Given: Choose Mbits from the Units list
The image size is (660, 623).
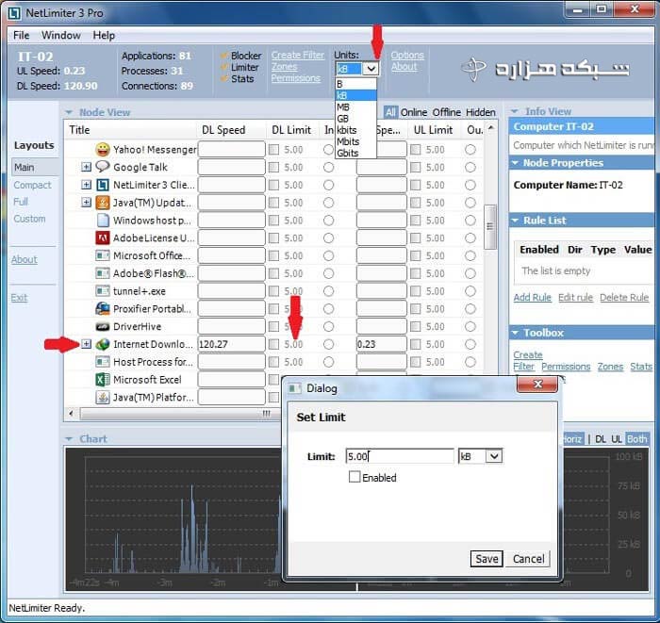Looking at the screenshot, I should point(355,141).
